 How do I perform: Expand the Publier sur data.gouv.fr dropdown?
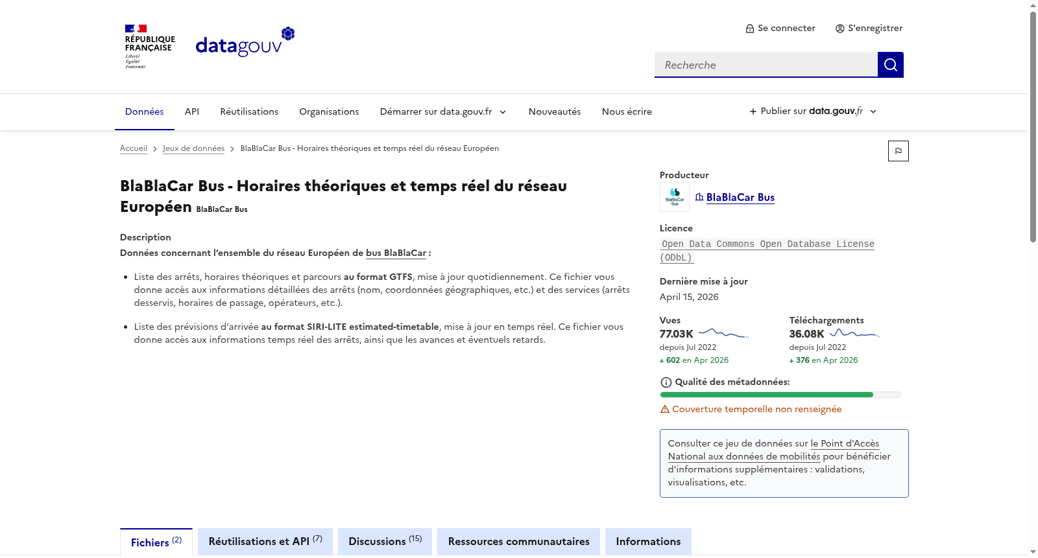[x=813, y=111]
